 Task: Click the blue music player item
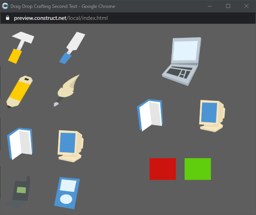point(67,193)
